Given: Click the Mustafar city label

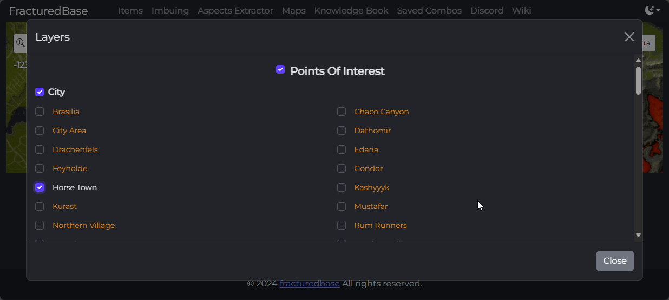Looking at the screenshot, I should (371, 206).
